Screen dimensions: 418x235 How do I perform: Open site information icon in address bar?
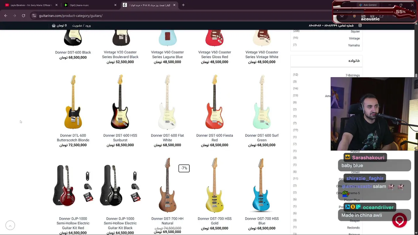[x=34, y=16]
